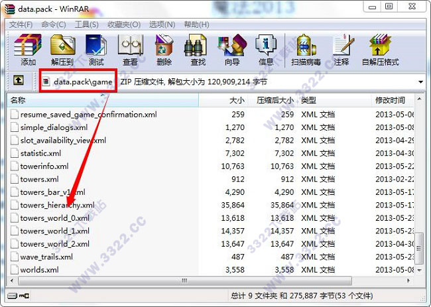Click horizontal scrollbar left arrow
This screenshot has width=431, height=307.
tap(12, 280)
